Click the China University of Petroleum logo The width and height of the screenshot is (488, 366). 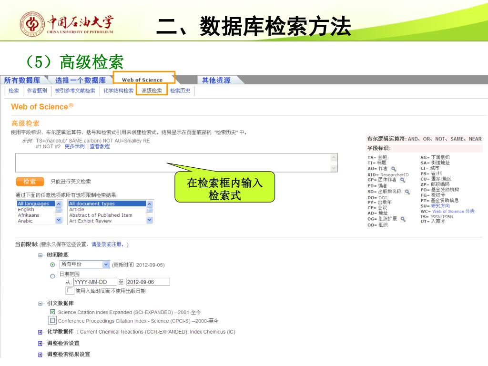67,24
